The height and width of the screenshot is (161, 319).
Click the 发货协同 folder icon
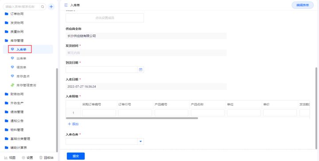click(x=7, y=23)
